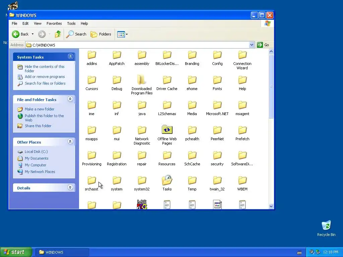Select the Network Diagnostic folder
The height and width of the screenshot is (257, 343).
tap(142, 136)
